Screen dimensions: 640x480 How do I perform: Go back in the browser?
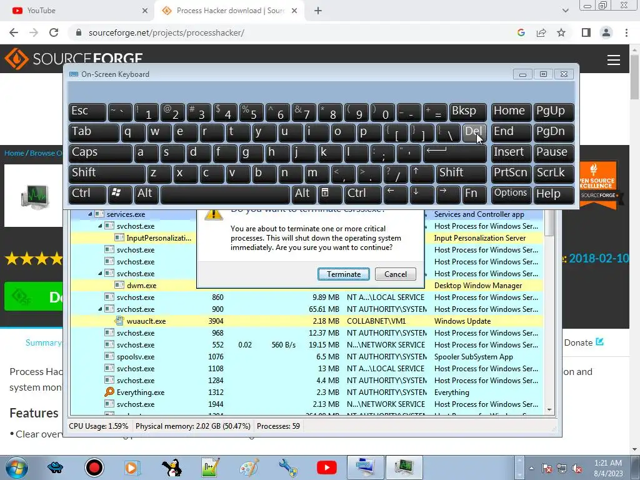click(14, 32)
